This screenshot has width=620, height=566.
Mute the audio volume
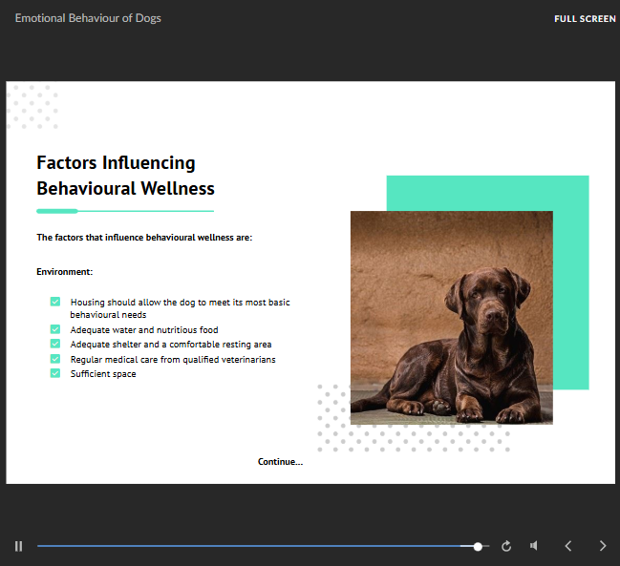534,546
